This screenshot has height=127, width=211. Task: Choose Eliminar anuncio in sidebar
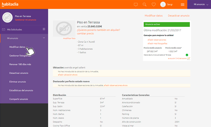17,82
